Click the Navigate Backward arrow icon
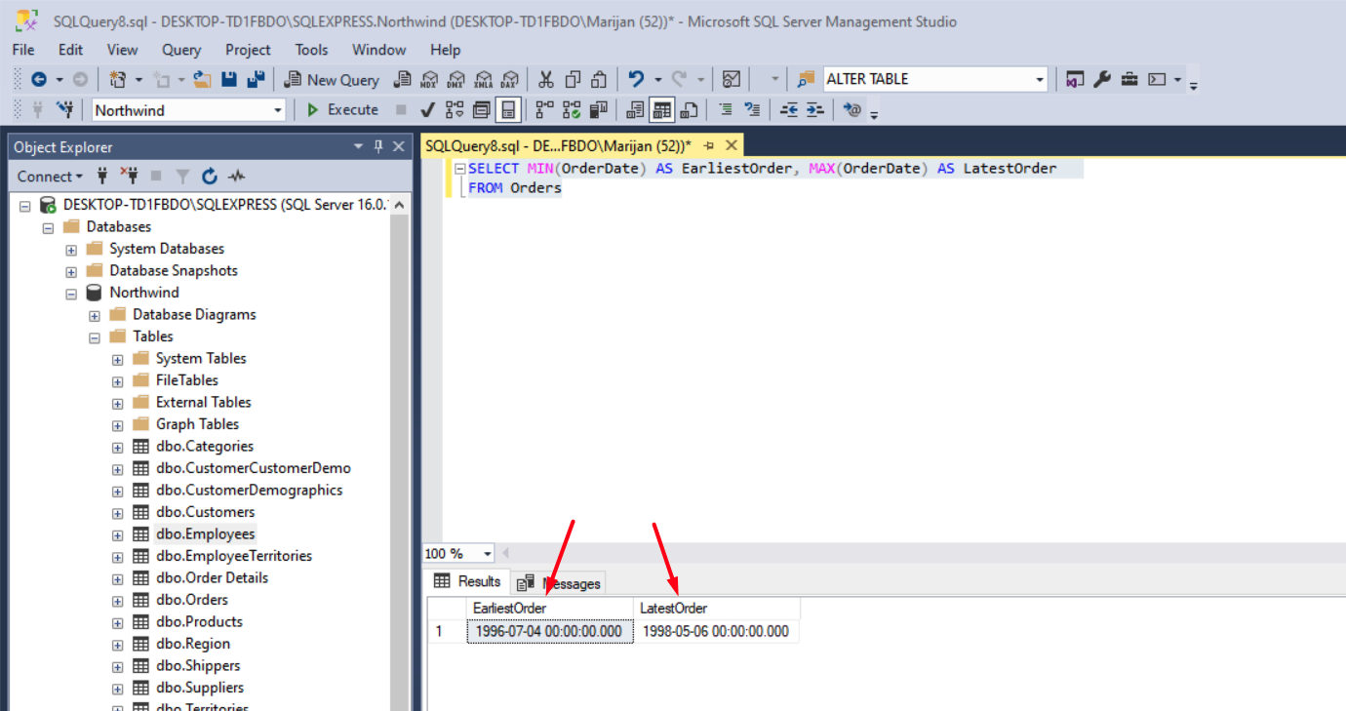 (x=39, y=80)
